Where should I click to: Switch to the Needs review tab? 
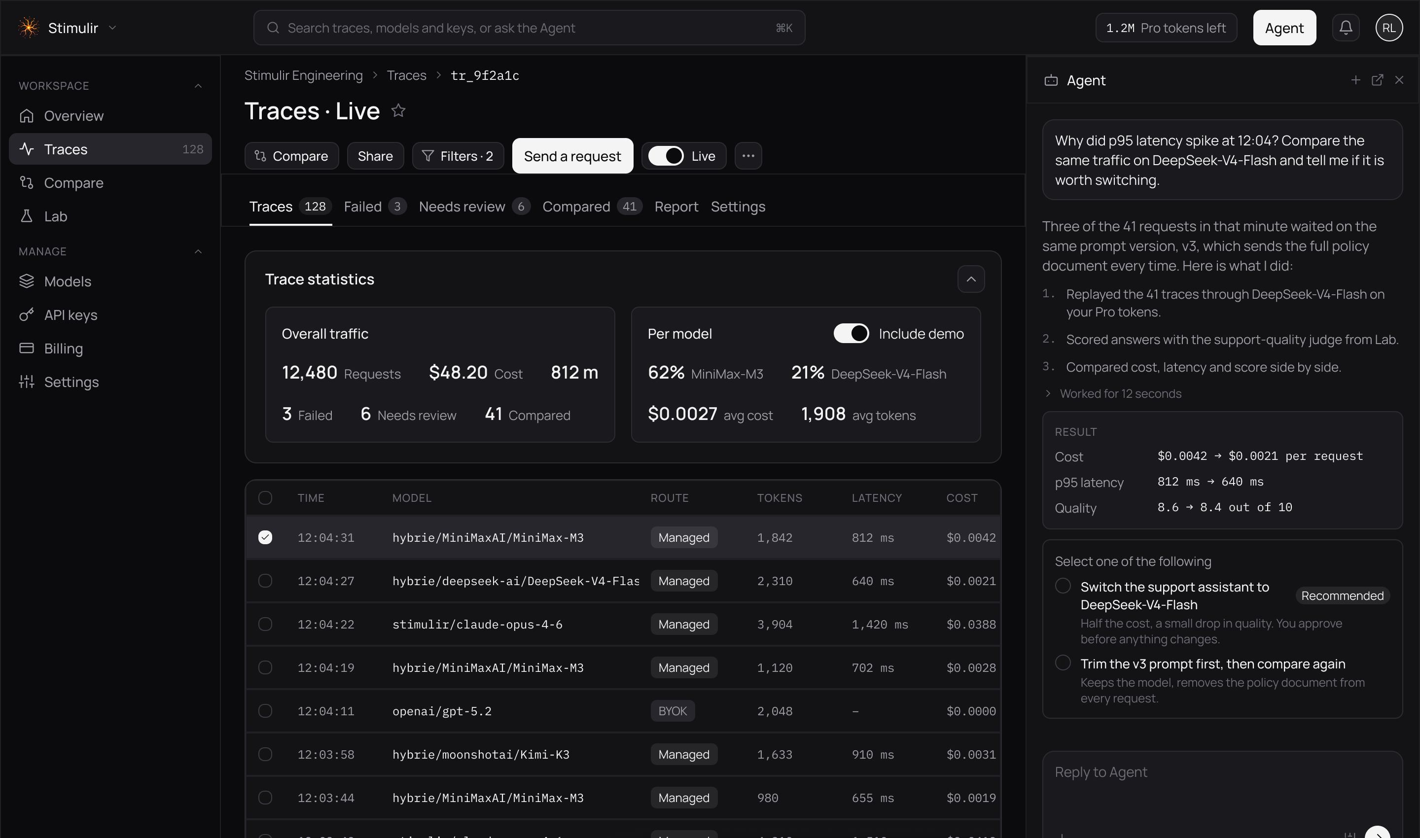[x=474, y=207]
